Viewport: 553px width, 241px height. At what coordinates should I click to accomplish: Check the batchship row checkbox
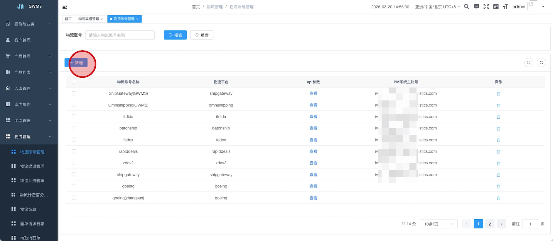pyautogui.click(x=74, y=128)
